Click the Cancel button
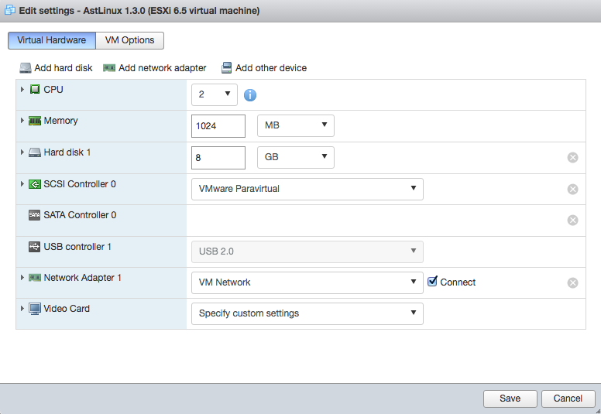Image resolution: width=601 pixels, height=414 pixels. 568,399
